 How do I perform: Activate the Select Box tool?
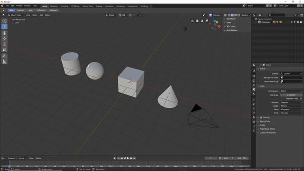click(4, 27)
